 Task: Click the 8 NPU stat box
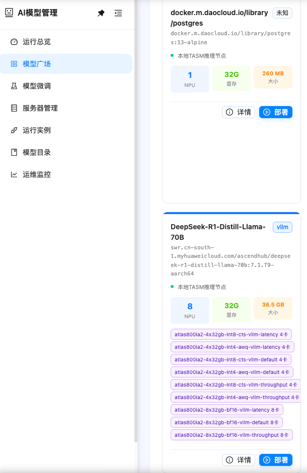coord(190,310)
